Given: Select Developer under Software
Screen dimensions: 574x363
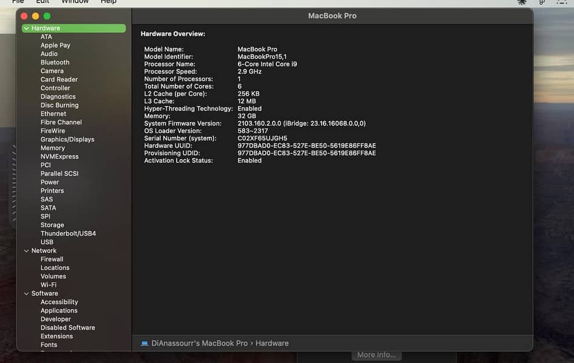Looking at the screenshot, I should click(56, 319).
